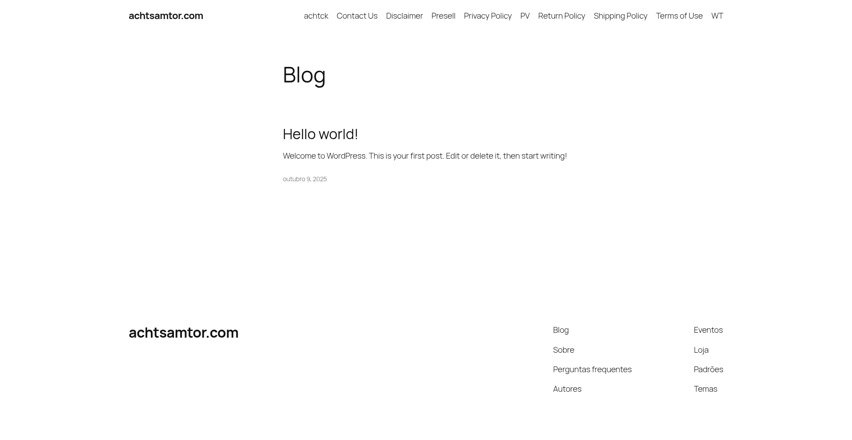Click the header achtsamtor.com site title
Screen dimensions: 852x440
166,16
